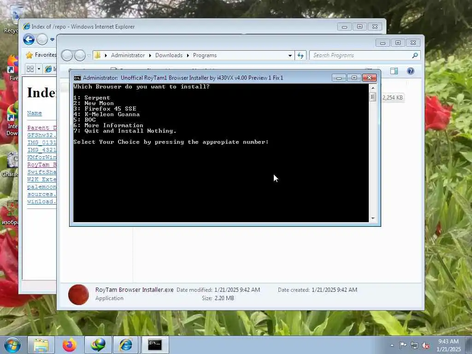
Task: Open the IMG_0131 link
Action: (41, 142)
